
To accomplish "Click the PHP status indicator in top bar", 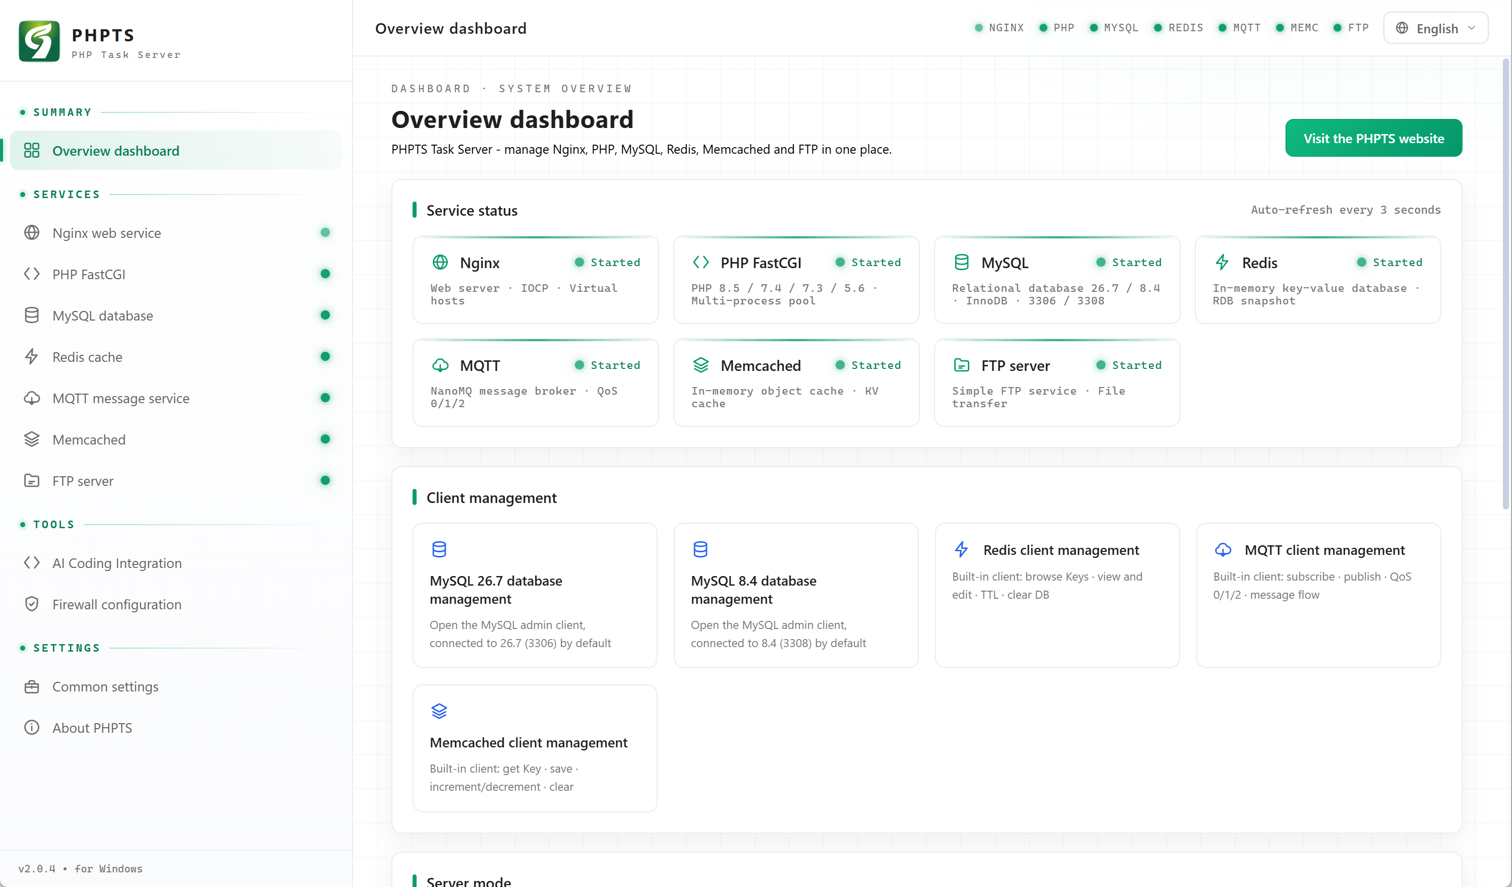I will [1057, 28].
